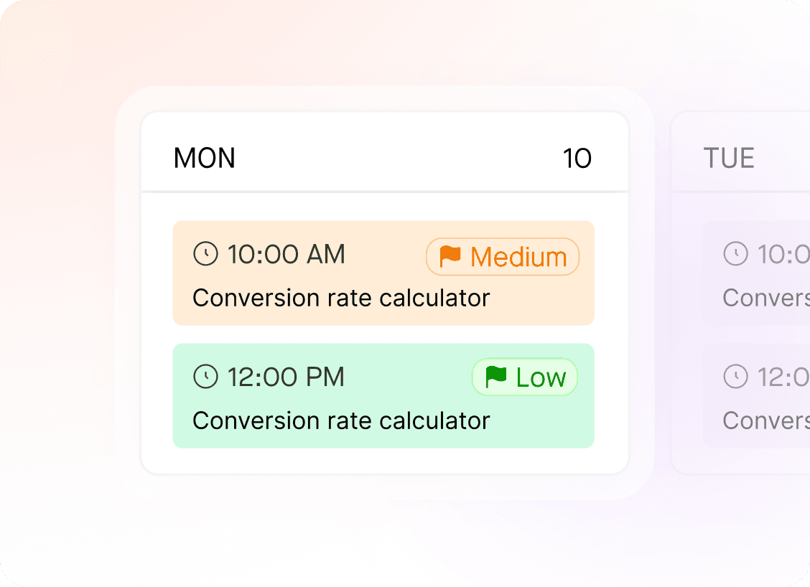Click the orange flag icon in the Medium badge

pyautogui.click(x=450, y=256)
